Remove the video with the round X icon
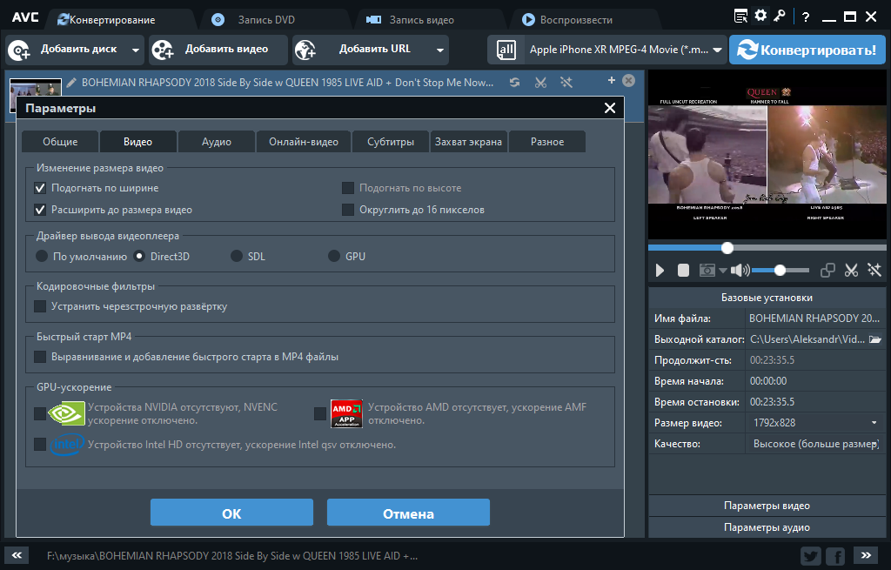The image size is (891, 570). (x=628, y=81)
